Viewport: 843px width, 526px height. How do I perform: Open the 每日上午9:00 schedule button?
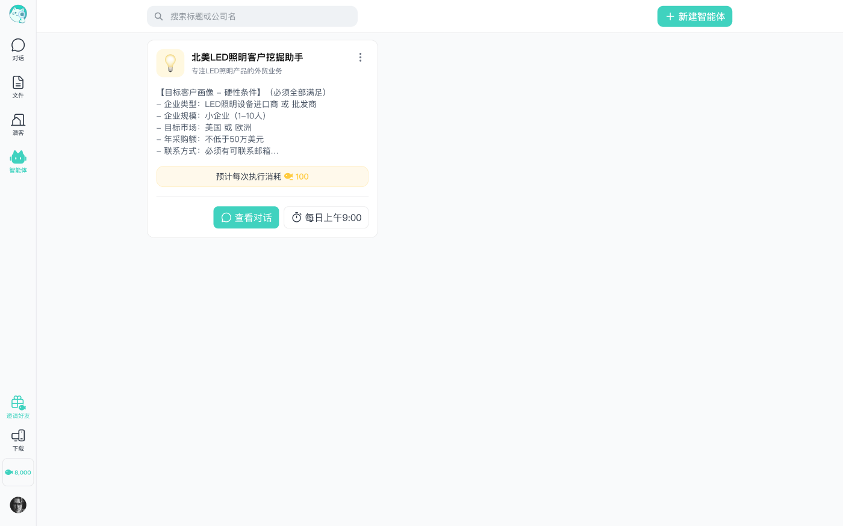pyautogui.click(x=326, y=218)
